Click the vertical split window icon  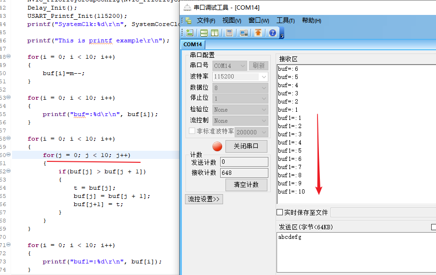214,33
